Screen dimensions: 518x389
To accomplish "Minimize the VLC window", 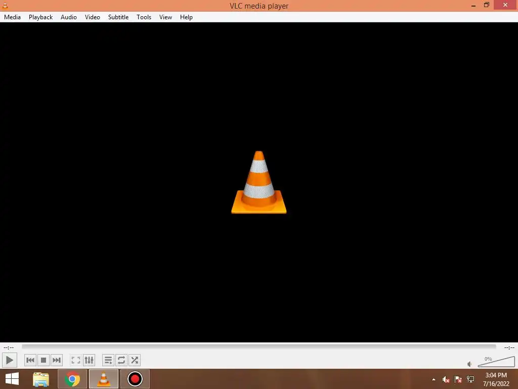I will coord(473,5).
